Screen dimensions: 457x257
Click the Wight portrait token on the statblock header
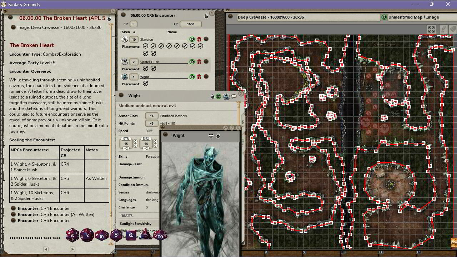click(x=226, y=96)
